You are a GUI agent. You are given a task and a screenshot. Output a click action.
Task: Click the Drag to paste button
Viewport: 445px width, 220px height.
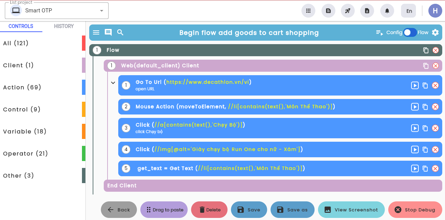pos(164,210)
